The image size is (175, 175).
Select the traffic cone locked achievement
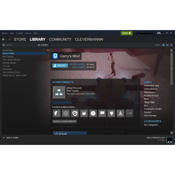[120, 113]
